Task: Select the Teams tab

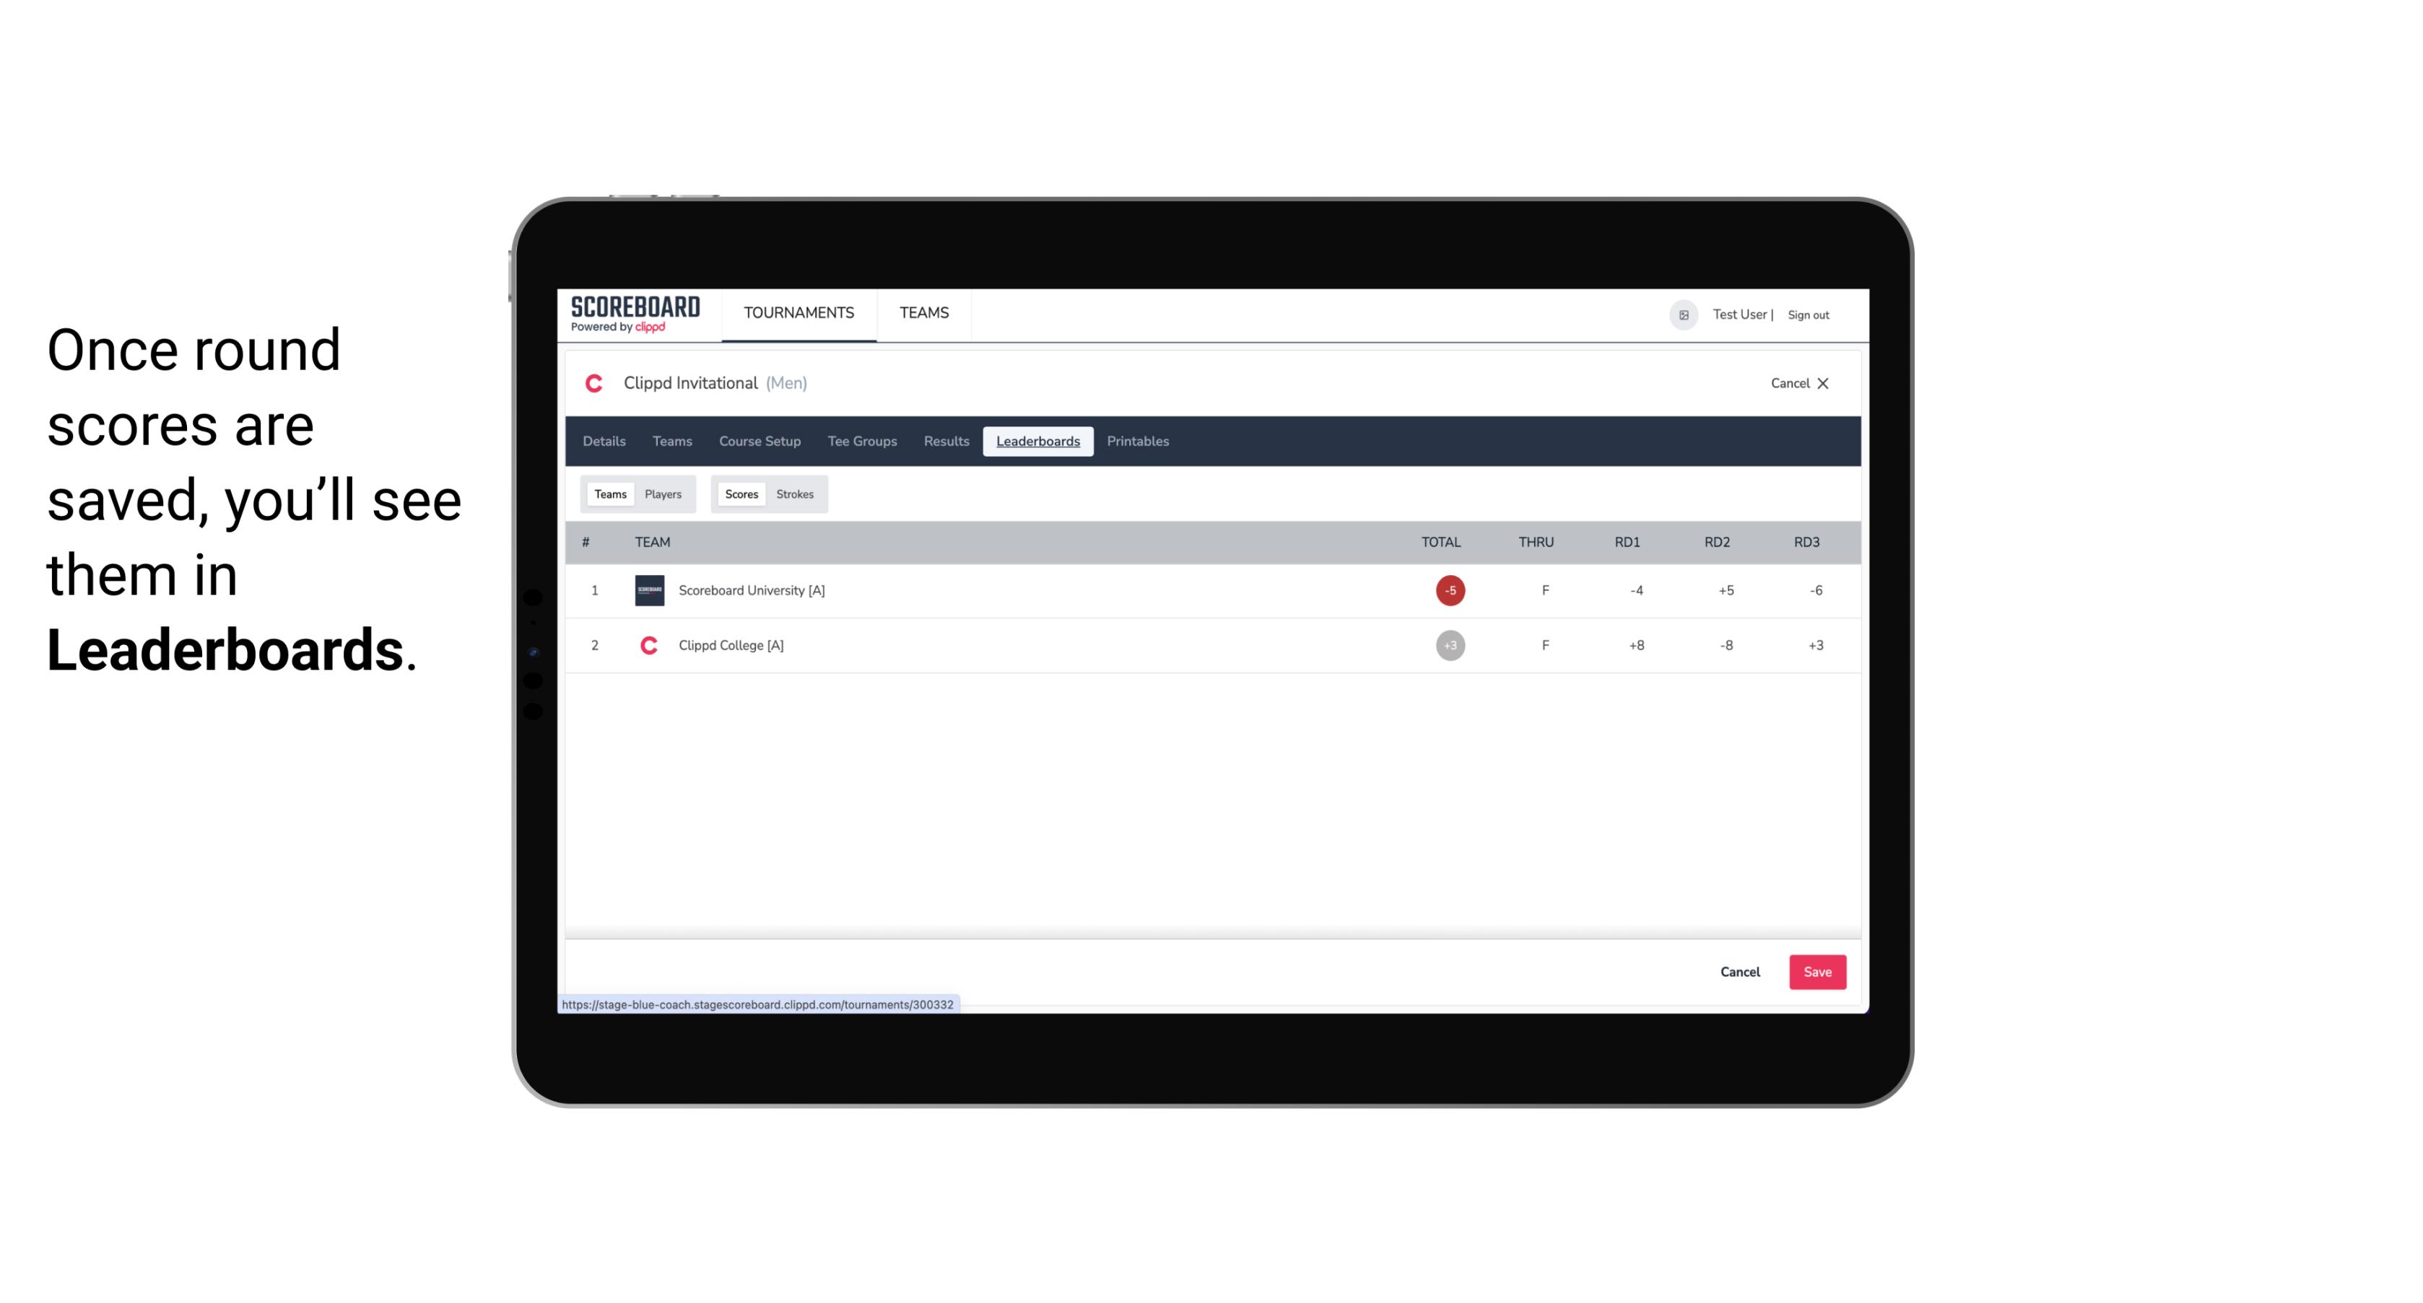Action: coord(609,494)
